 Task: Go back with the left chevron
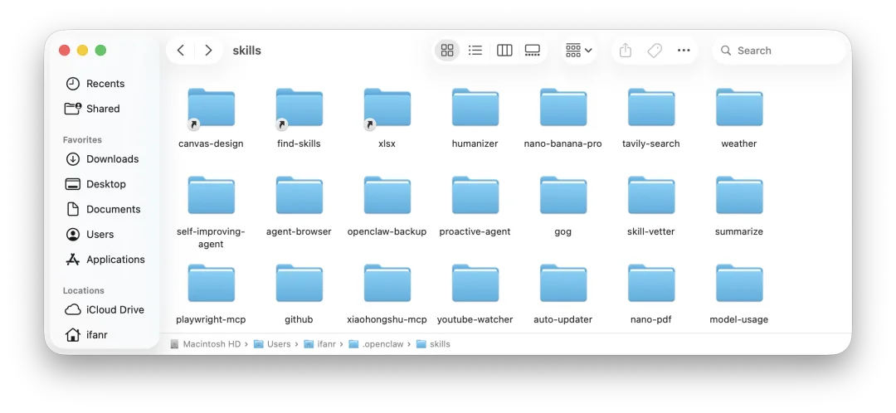tap(181, 51)
